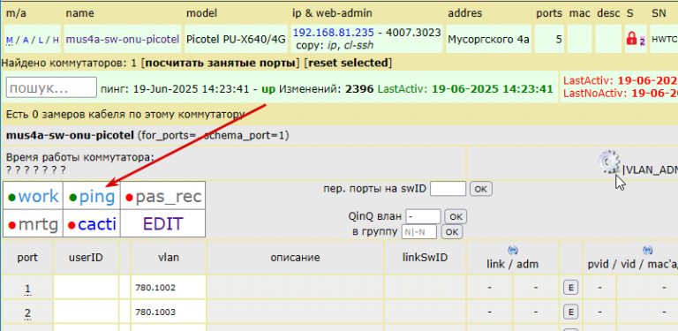Click the refresh icon above link / adm
This screenshot has height=331, width=678.
[x=513, y=250]
